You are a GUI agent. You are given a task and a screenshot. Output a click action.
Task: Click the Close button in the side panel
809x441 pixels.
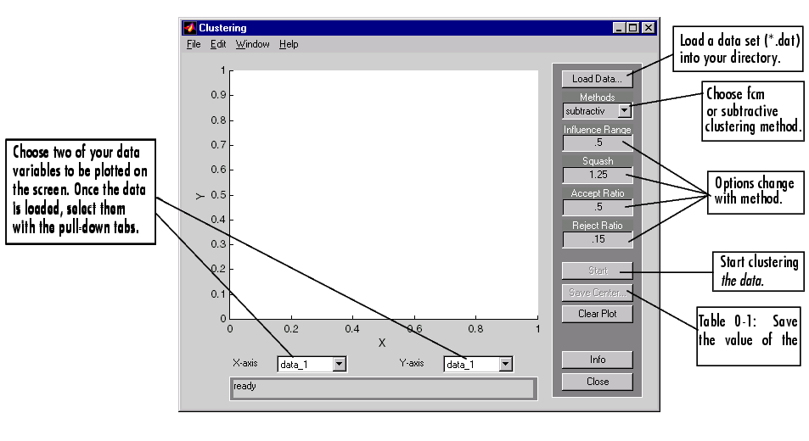pos(598,382)
